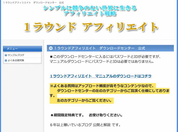
Task: Click the パスワードとIDが必要ですが paragraph line
Action: point(105,56)
